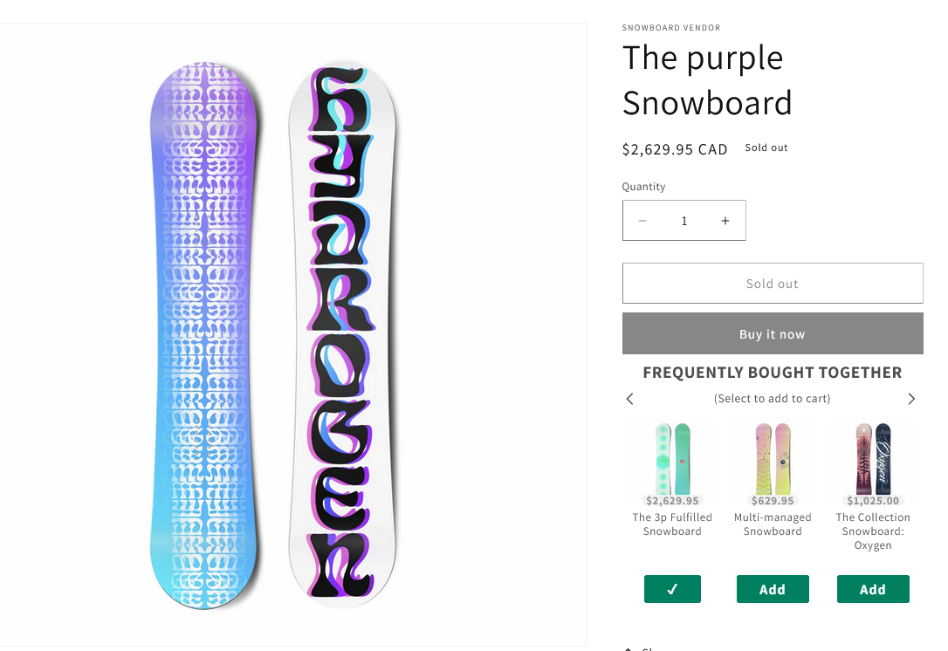Show previous frequently bought together items
This screenshot has width=948, height=651.
(x=630, y=399)
